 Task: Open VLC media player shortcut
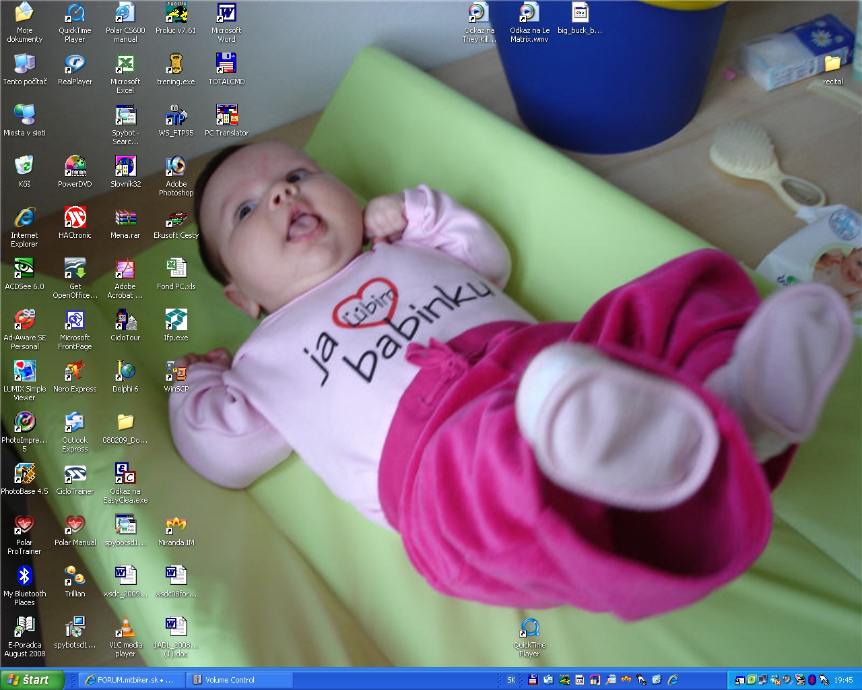pos(125,627)
